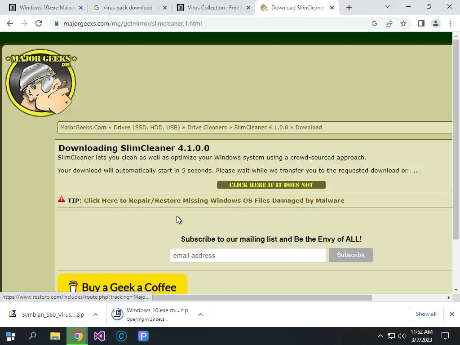Click the Subscribe button

(350, 255)
